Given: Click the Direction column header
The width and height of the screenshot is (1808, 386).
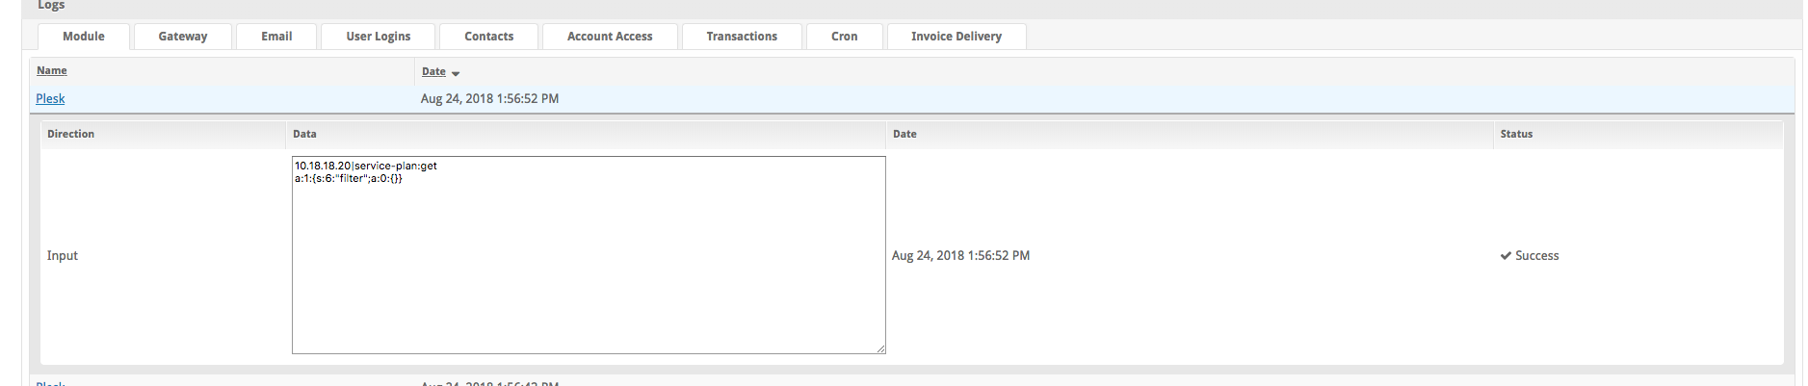Looking at the screenshot, I should pos(70,134).
